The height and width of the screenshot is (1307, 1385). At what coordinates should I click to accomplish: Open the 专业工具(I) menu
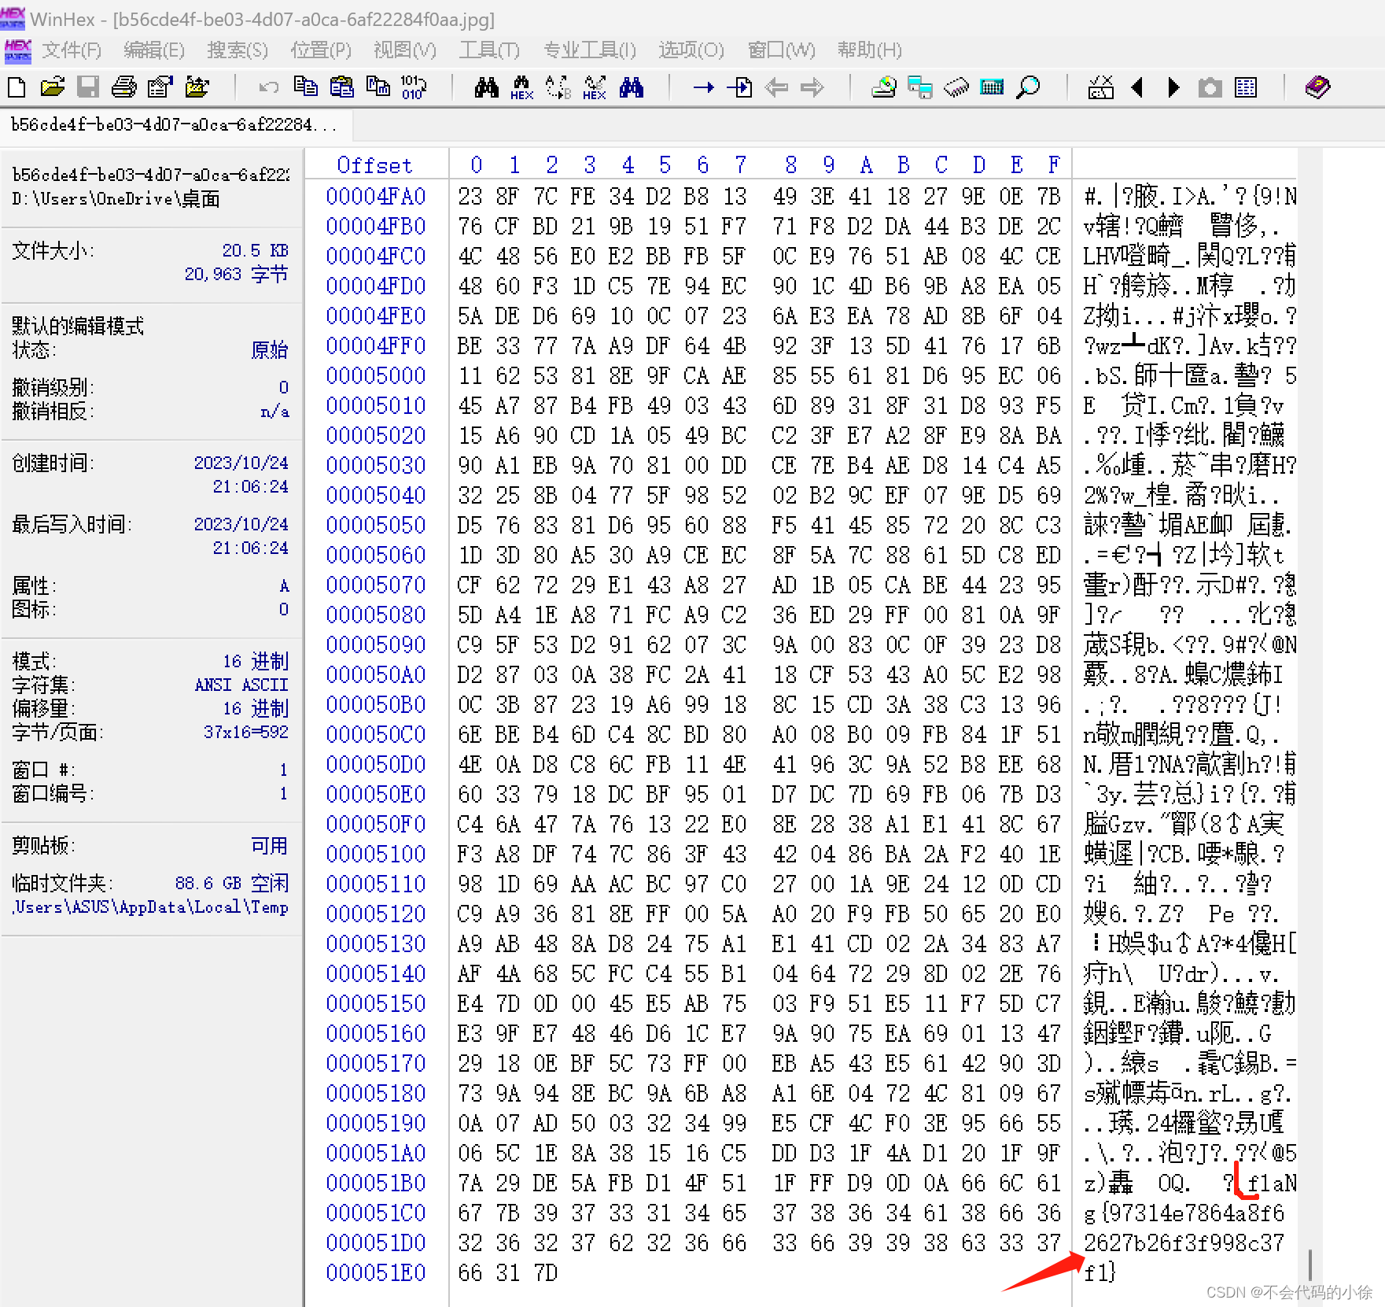(x=590, y=50)
